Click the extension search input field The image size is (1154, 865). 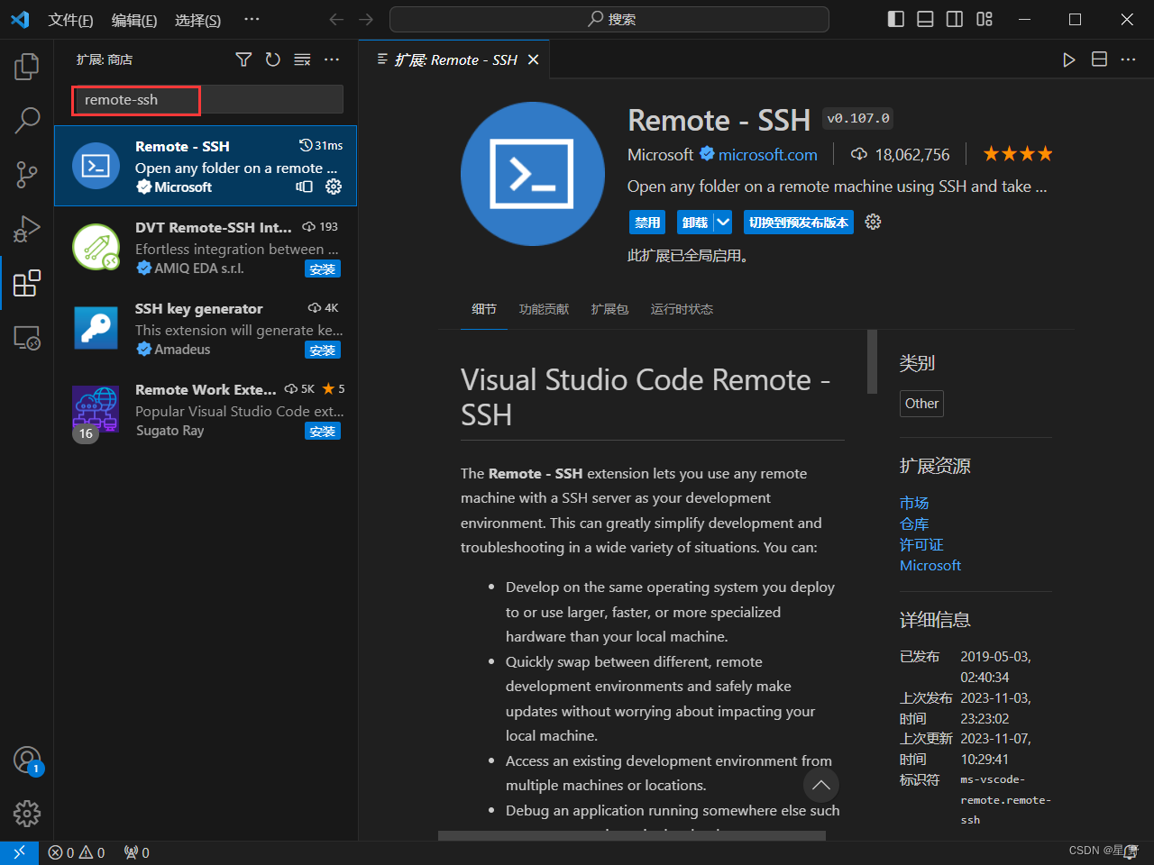(207, 99)
